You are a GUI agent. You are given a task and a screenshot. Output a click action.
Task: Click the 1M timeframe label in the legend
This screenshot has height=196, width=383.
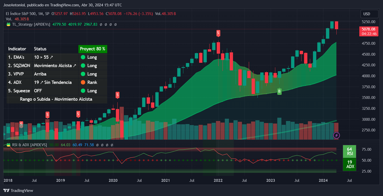(40, 13)
